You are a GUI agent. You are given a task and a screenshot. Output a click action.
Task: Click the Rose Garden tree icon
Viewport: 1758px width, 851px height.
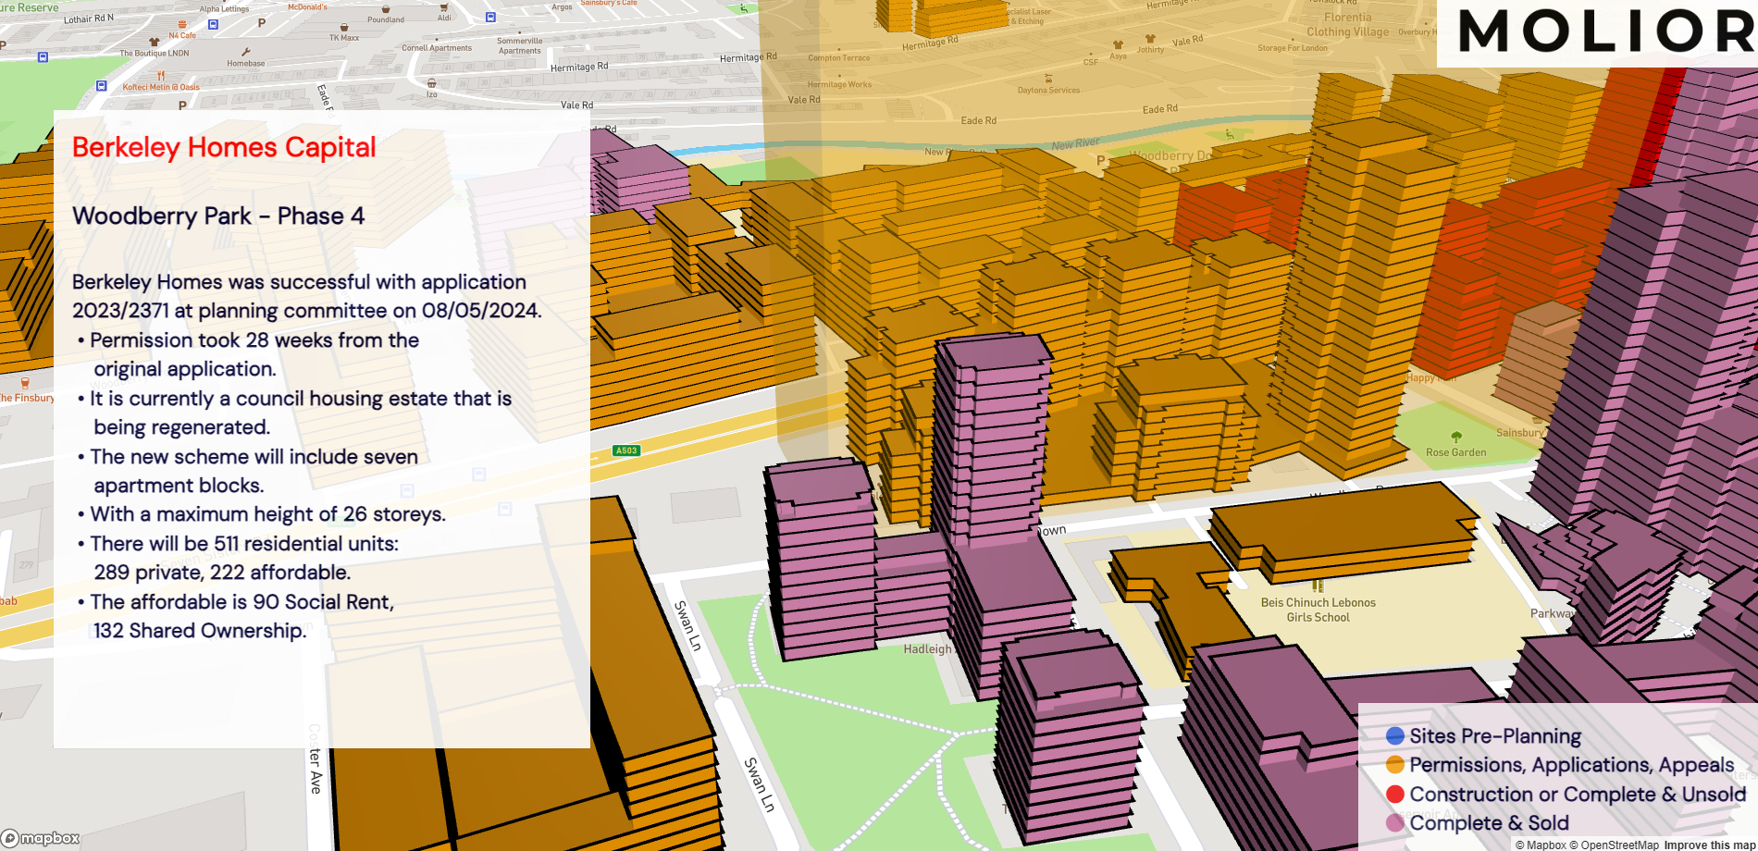[1456, 437]
